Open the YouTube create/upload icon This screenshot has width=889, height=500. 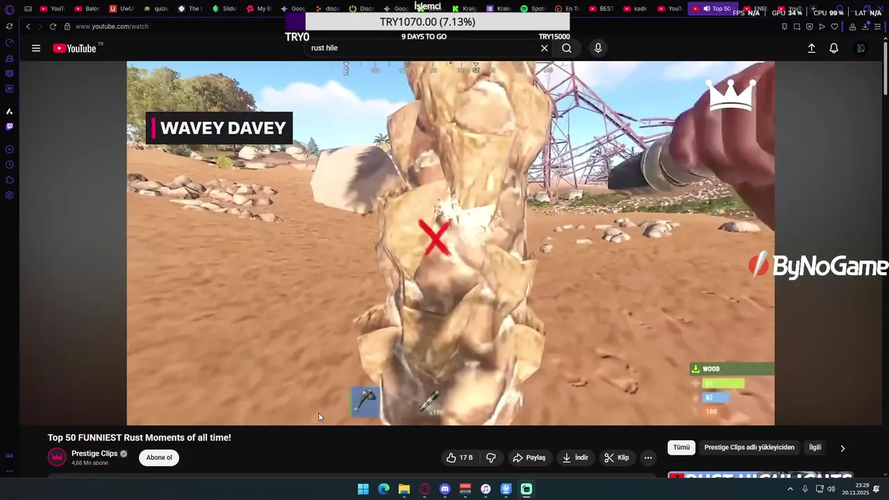point(811,48)
